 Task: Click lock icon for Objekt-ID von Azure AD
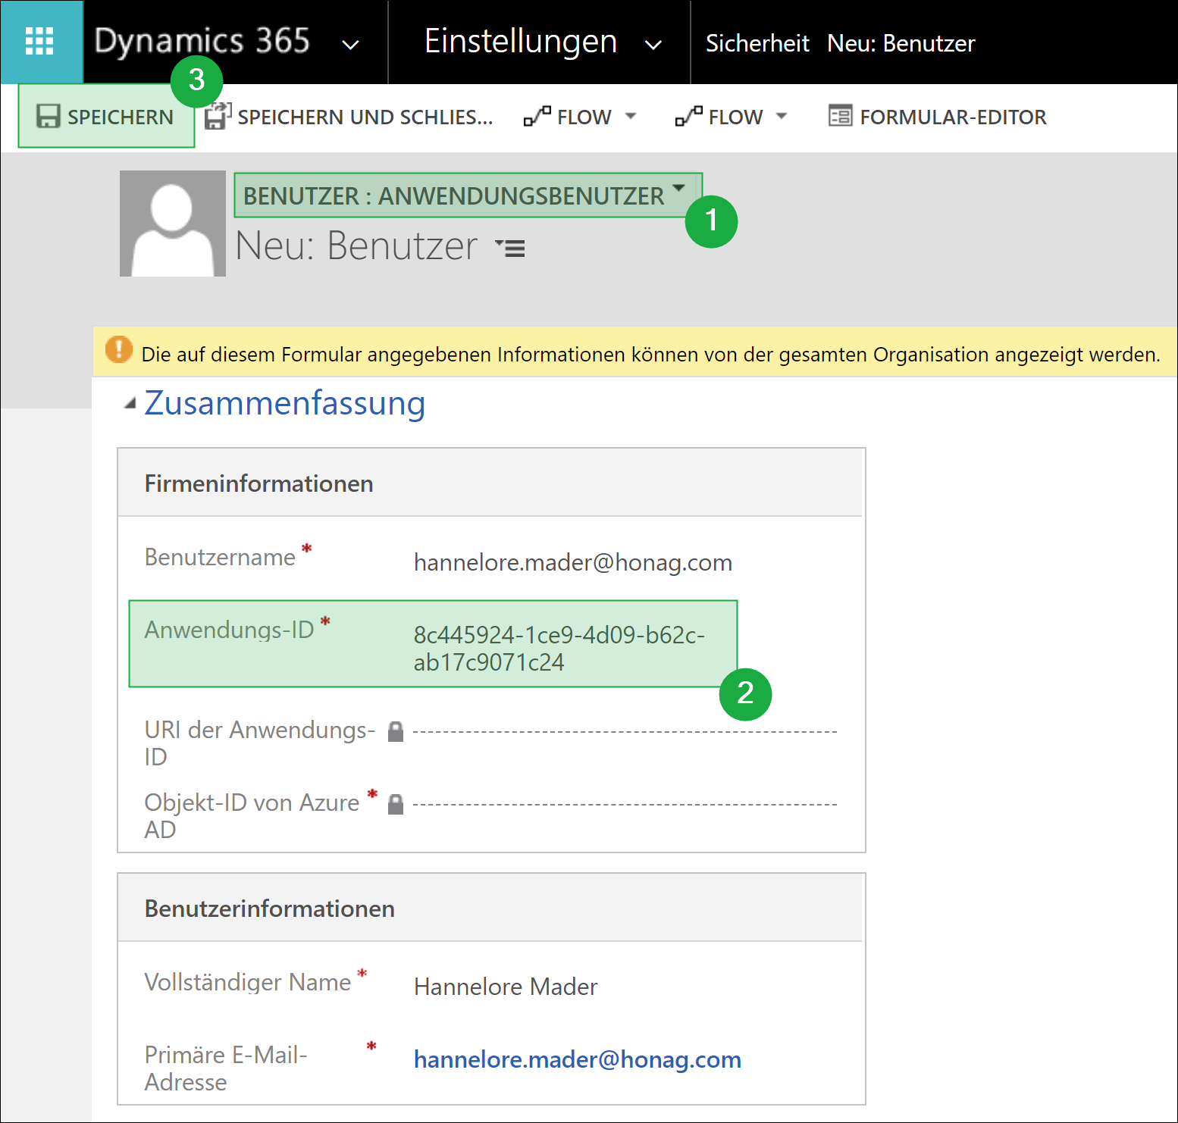pyautogui.click(x=395, y=804)
